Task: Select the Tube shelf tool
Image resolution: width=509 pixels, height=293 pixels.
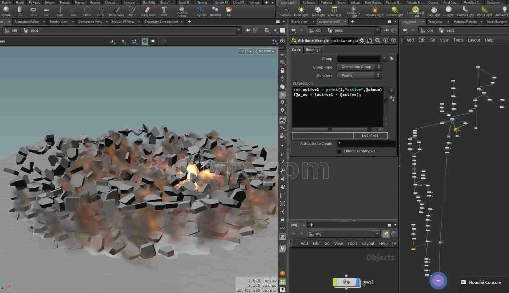Action: click(19, 11)
